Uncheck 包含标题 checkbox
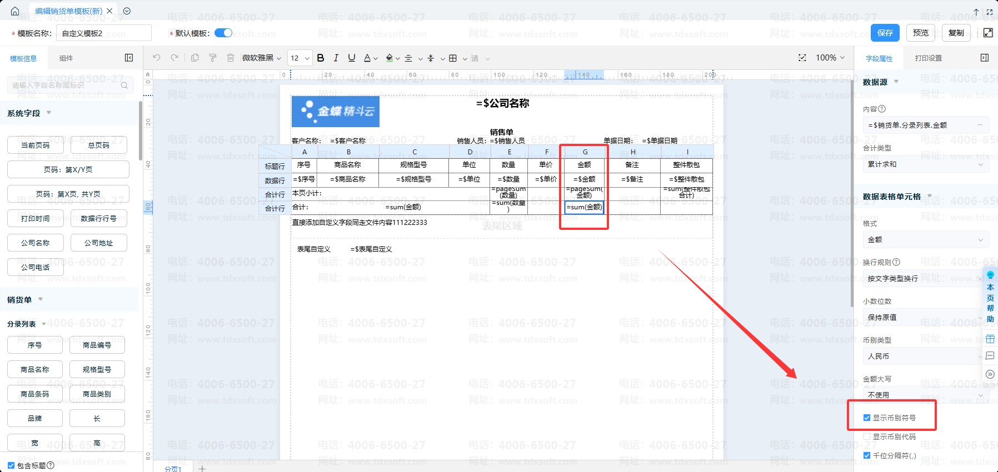 (11, 465)
